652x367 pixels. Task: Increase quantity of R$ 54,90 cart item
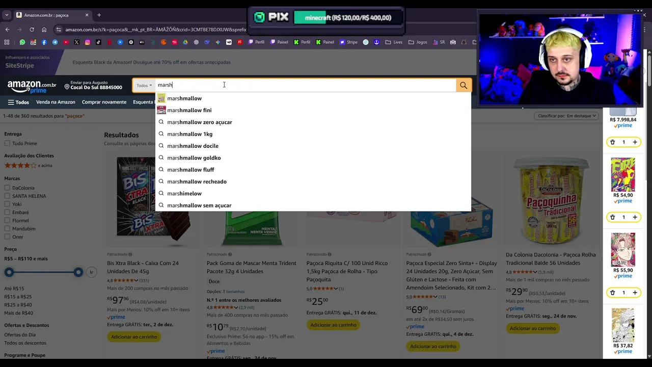coord(635,217)
